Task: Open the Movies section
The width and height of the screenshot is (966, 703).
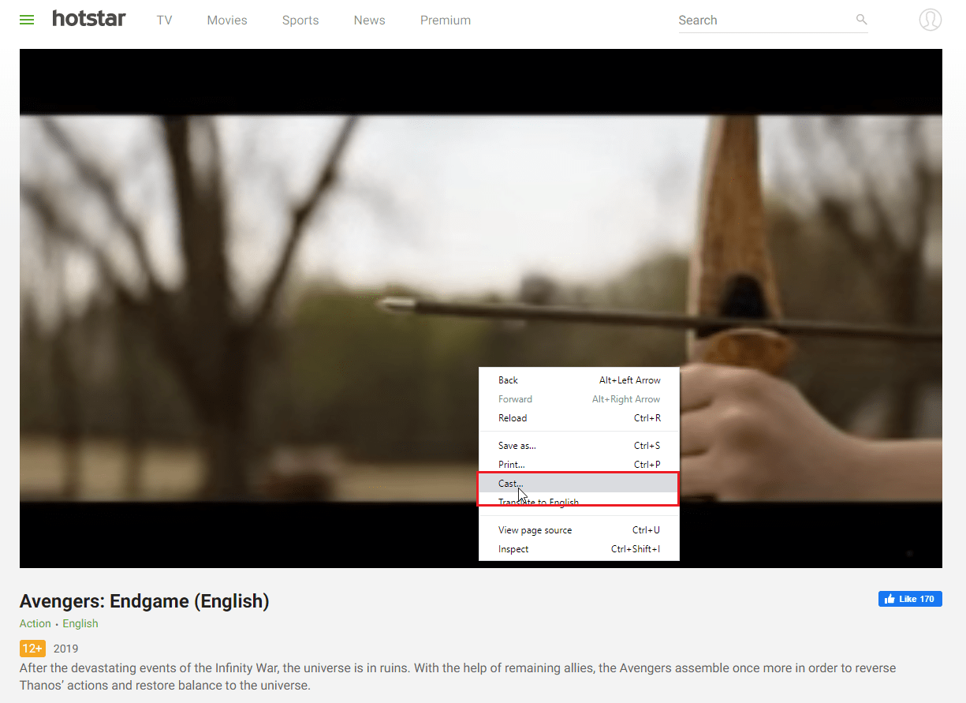Action: pos(227,21)
